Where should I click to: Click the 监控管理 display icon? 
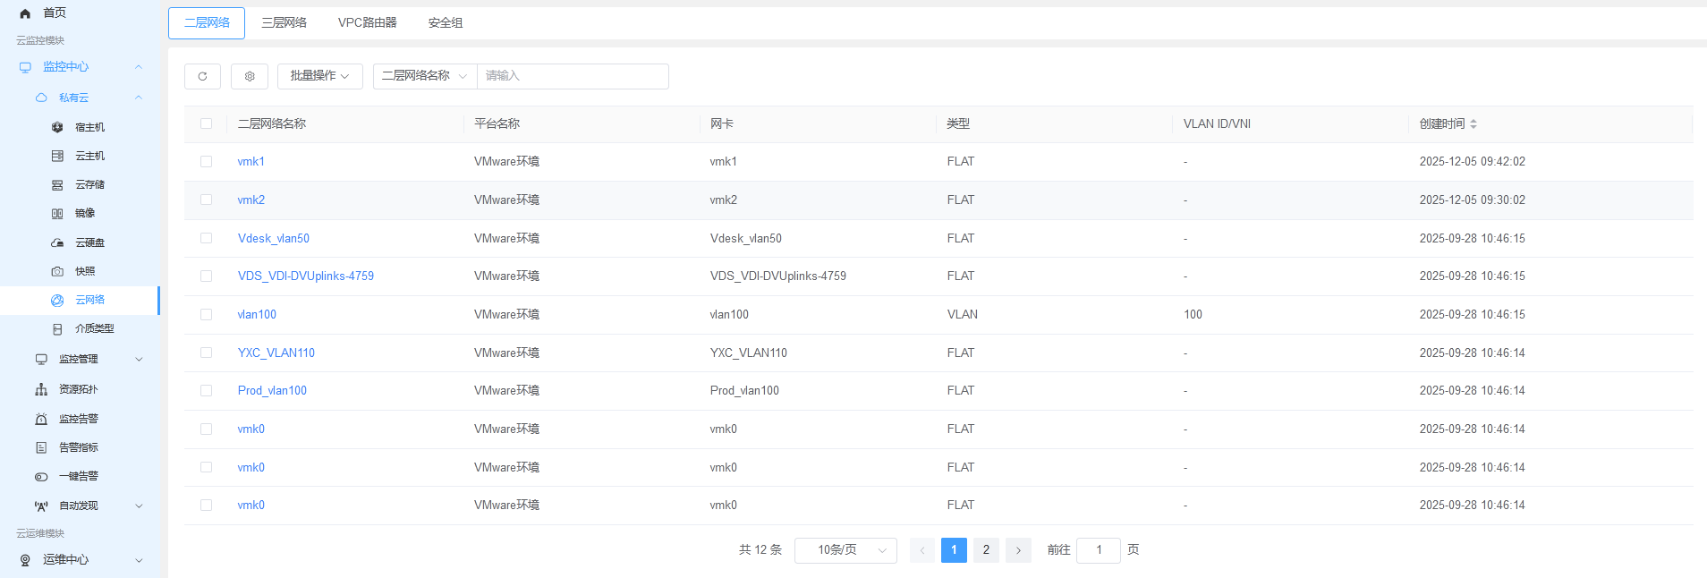41,359
